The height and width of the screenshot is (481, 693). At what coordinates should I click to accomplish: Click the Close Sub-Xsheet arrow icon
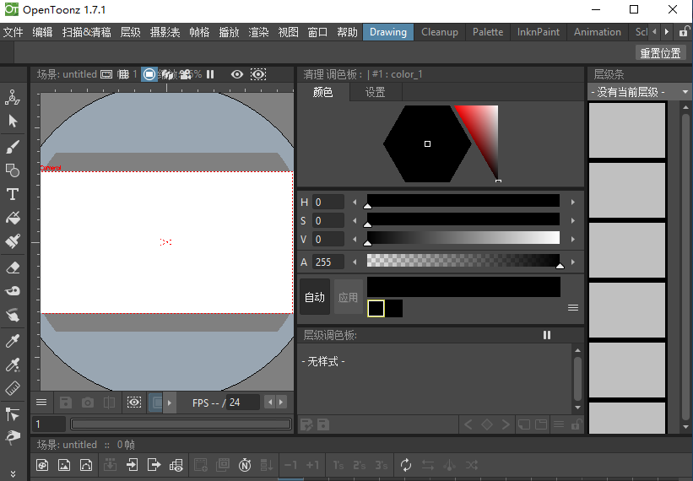[154, 465]
